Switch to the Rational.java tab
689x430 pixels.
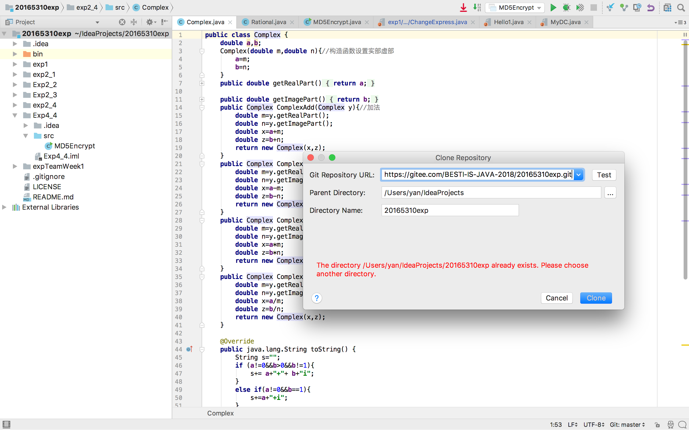click(x=268, y=22)
